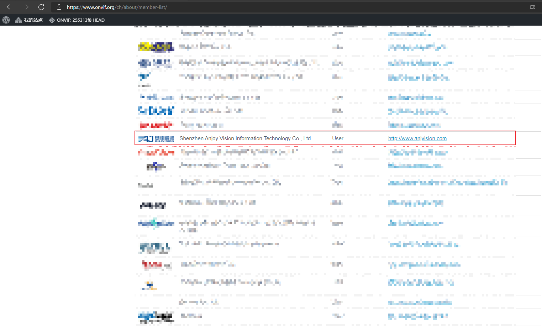The image size is (542, 326).
Task: Click the house icon beside 我的站点
Action: (19, 20)
